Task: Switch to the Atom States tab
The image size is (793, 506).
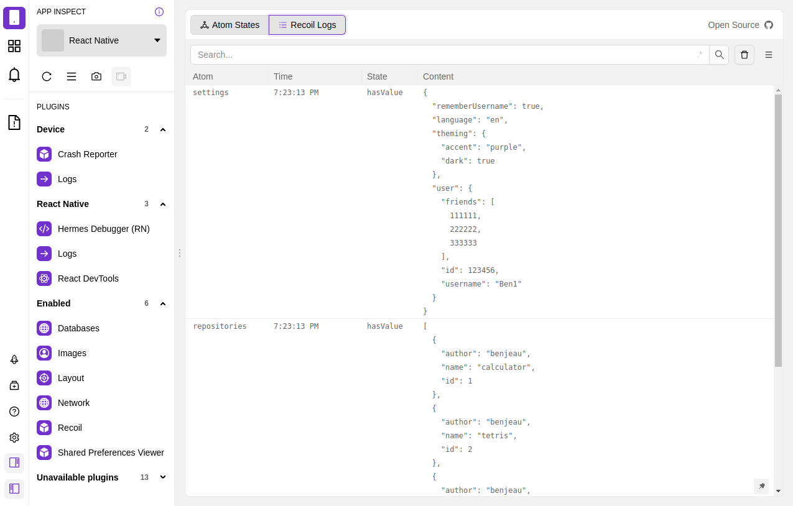Action: click(x=230, y=25)
